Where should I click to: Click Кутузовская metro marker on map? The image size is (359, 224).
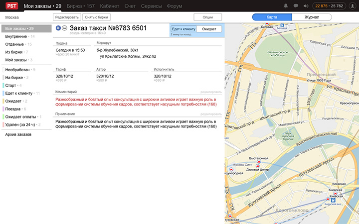[230, 216]
